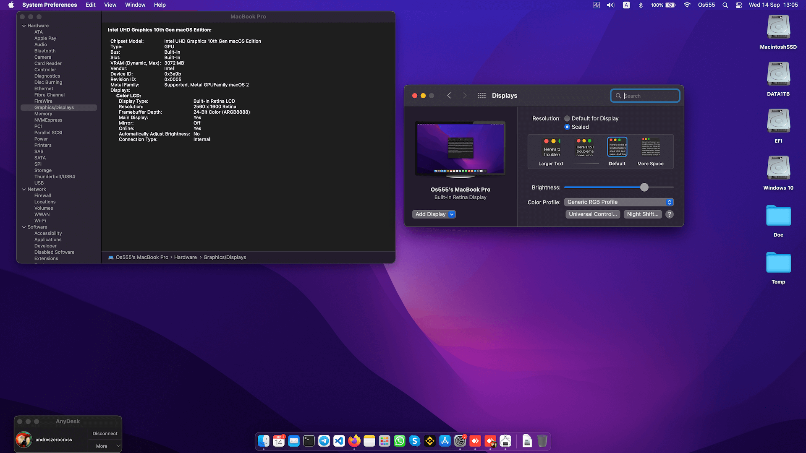Open Color Profile dropdown
Screen dimensions: 806x453
pos(619,202)
